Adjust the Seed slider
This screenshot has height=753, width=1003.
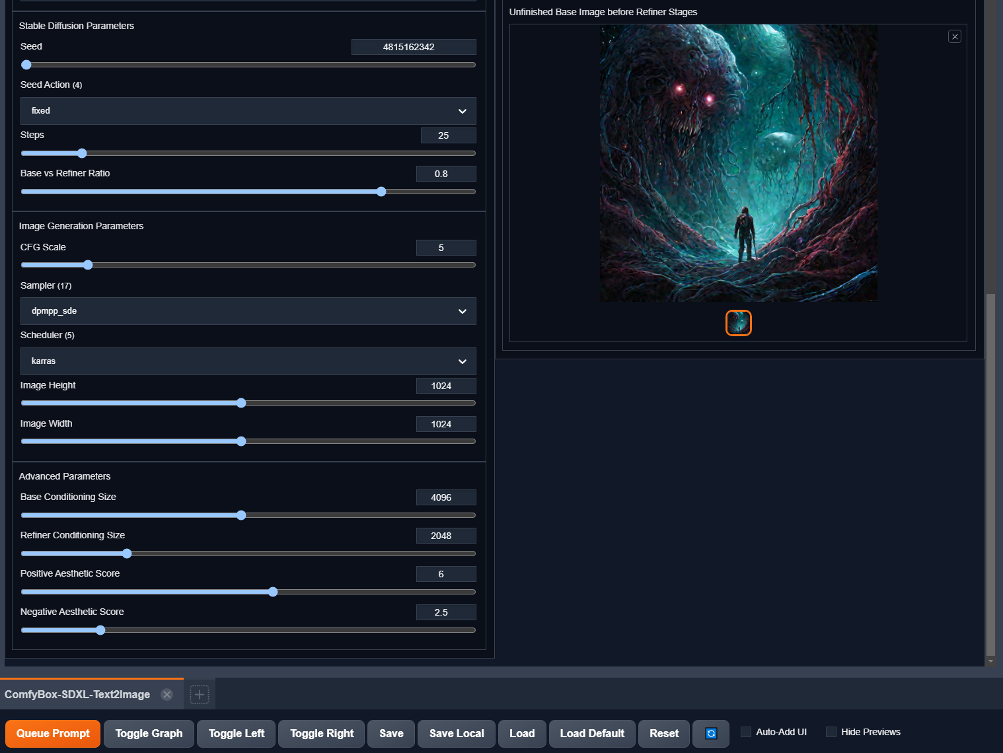pos(248,65)
